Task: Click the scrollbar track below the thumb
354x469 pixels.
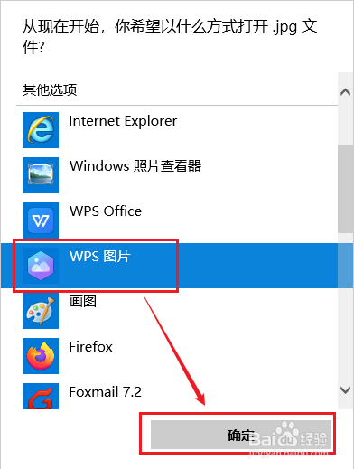Action: click(345, 307)
